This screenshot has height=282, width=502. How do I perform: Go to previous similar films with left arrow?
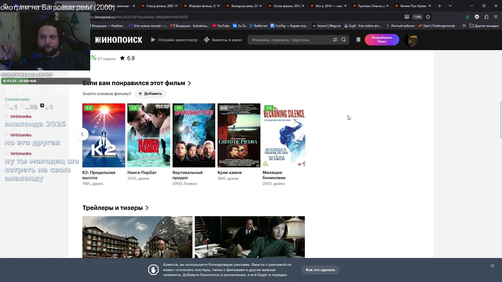point(82,134)
